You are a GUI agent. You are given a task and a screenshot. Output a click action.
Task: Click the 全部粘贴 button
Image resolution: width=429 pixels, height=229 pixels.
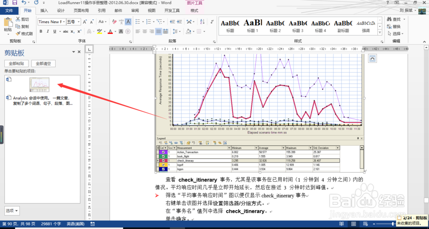tap(16, 63)
